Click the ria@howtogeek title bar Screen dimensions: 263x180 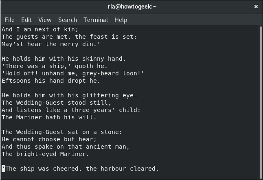pyautogui.click(x=132, y=7)
